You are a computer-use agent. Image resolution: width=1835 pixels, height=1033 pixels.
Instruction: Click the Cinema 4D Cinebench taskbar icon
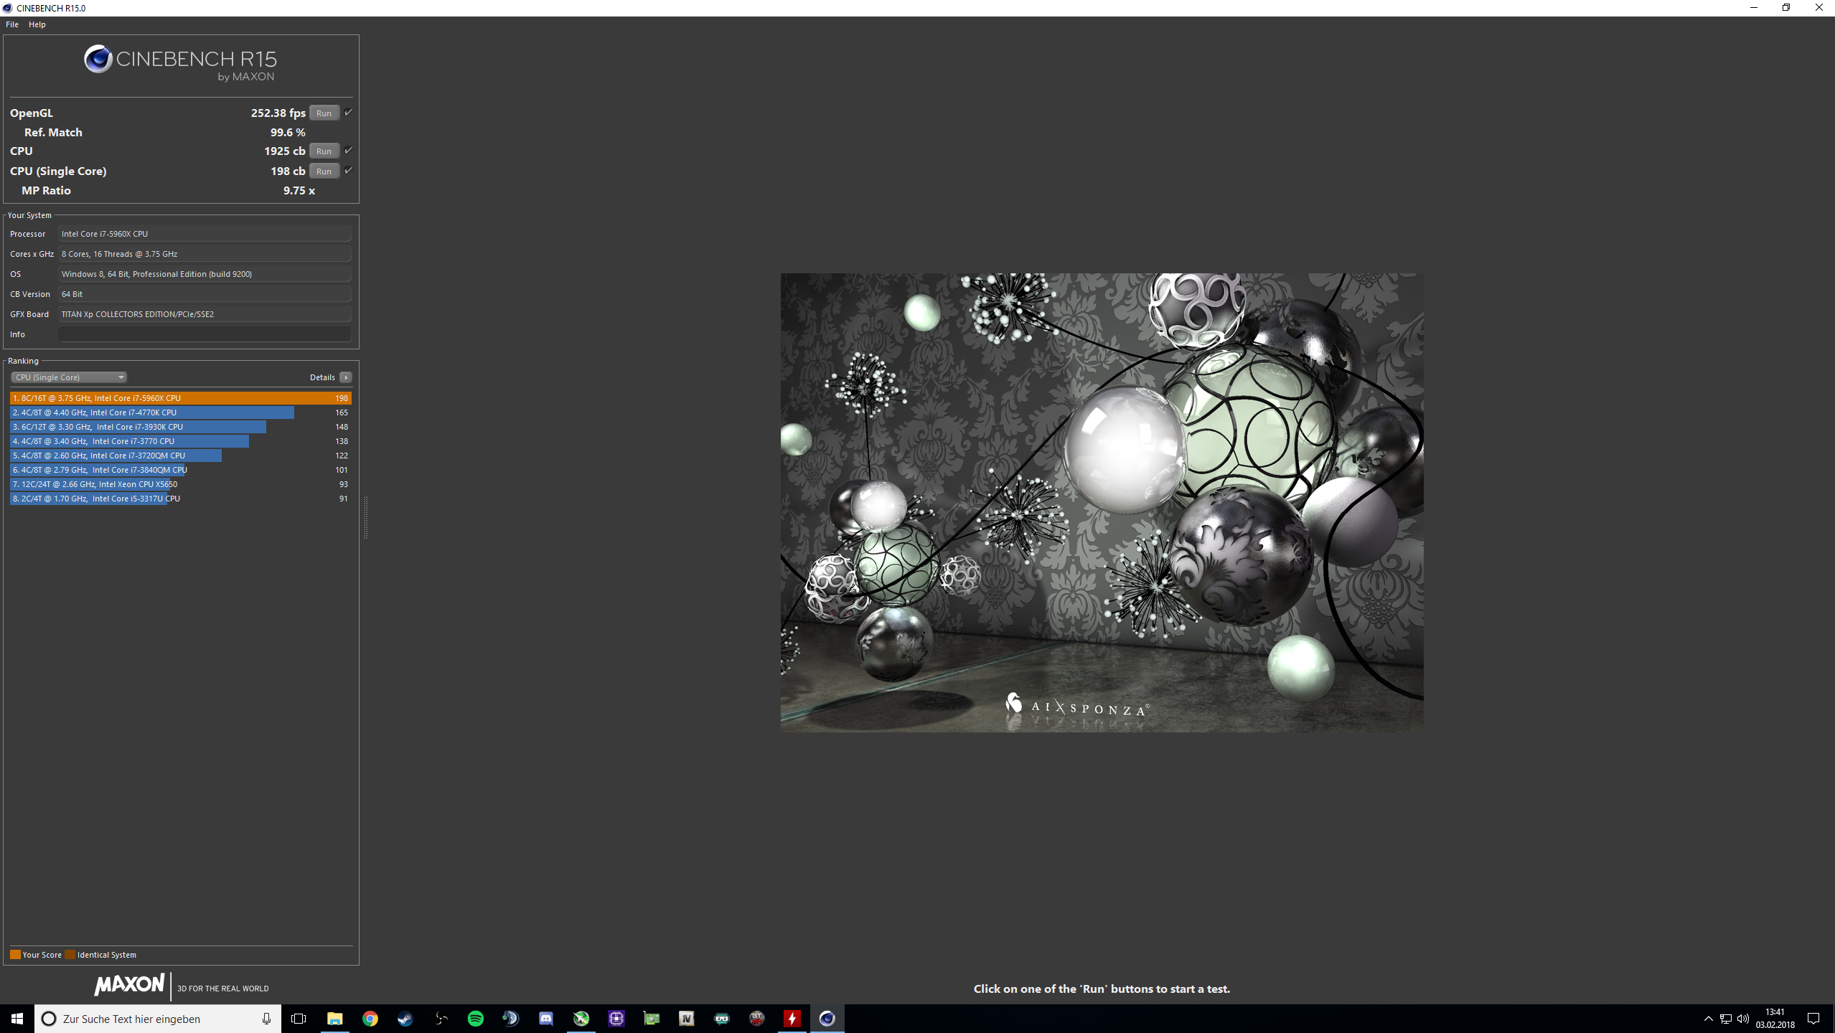coord(827,1019)
